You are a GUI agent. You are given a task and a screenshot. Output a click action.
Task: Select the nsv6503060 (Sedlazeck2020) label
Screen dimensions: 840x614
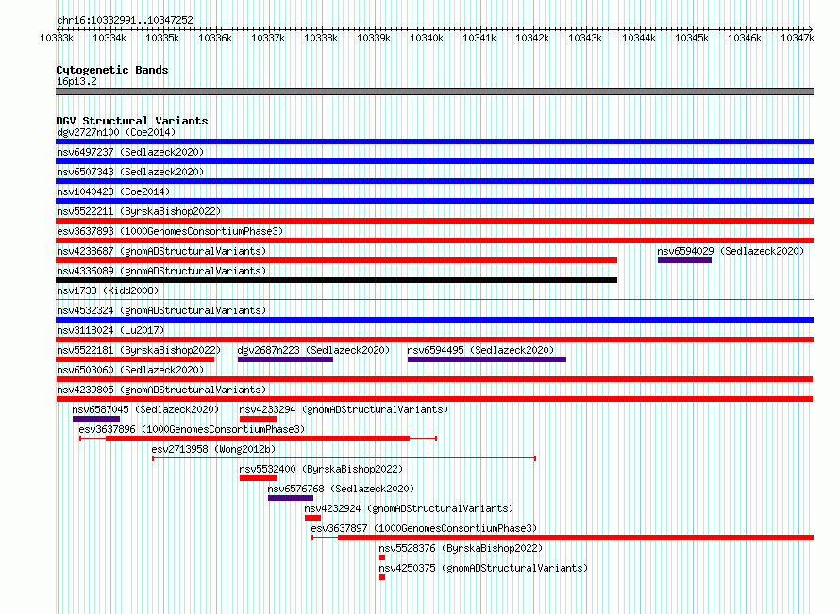click(130, 370)
